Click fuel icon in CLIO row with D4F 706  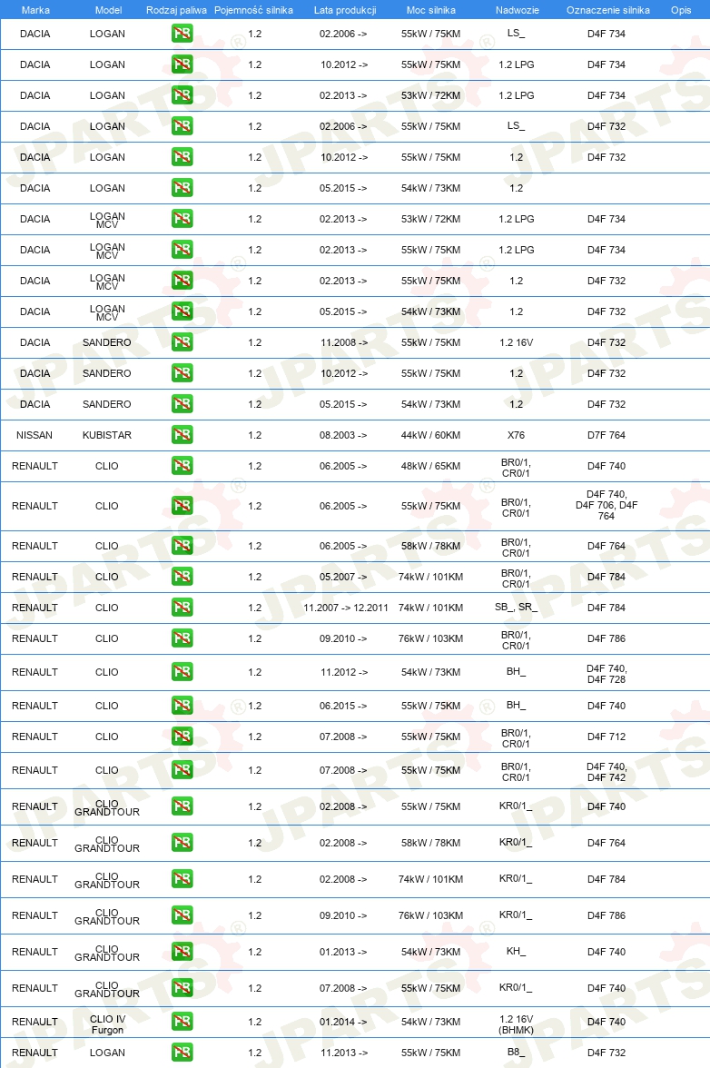(182, 505)
